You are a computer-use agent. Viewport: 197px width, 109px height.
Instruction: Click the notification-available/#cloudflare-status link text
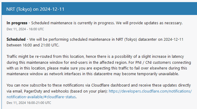pos(41,97)
